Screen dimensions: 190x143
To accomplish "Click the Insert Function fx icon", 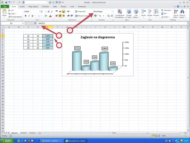I will 35,23.
